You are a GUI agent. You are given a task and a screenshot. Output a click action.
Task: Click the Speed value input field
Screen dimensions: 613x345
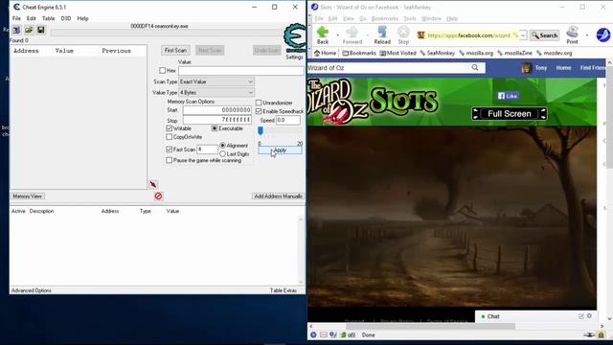pyautogui.click(x=288, y=120)
